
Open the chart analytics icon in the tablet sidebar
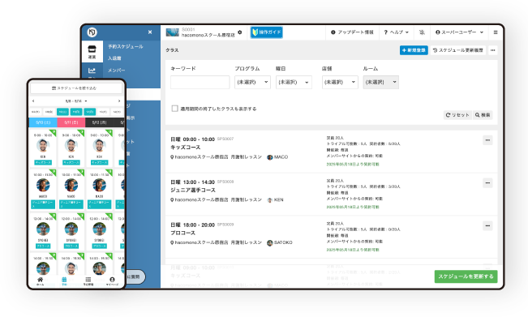(x=92, y=71)
